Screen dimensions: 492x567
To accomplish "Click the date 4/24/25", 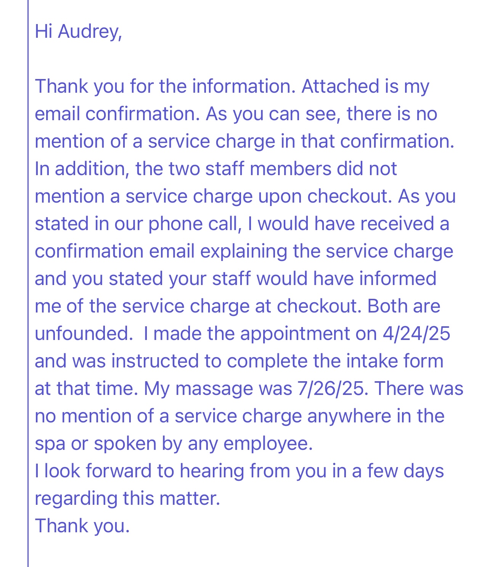I will (x=416, y=333).
